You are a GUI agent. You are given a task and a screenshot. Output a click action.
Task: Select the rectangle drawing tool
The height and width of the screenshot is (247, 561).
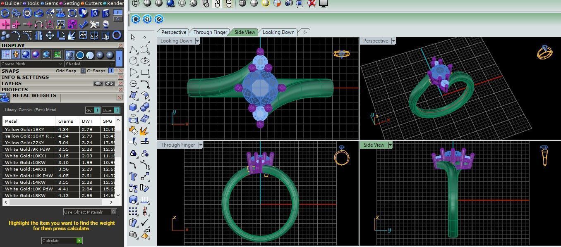pos(145,72)
